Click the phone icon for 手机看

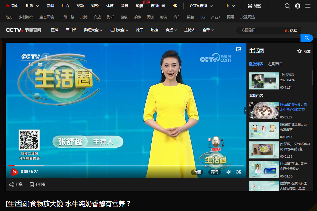tap(32, 185)
